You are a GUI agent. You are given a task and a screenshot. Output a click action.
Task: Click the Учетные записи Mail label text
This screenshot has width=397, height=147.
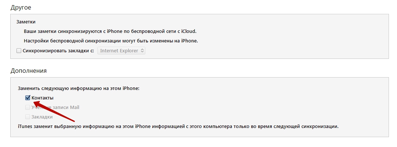pyautogui.click(x=56, y=108)
